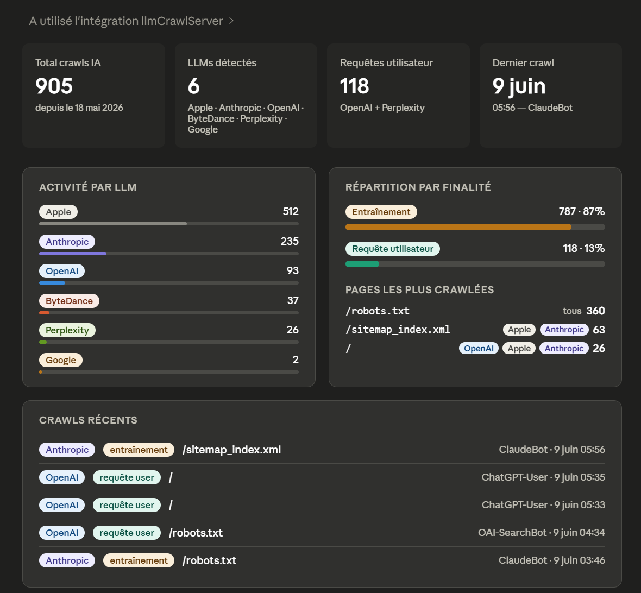641x593 pixels.
Task: Click the Anthropic tag on the 03:46 crawl row
Action: coord(67,560)
